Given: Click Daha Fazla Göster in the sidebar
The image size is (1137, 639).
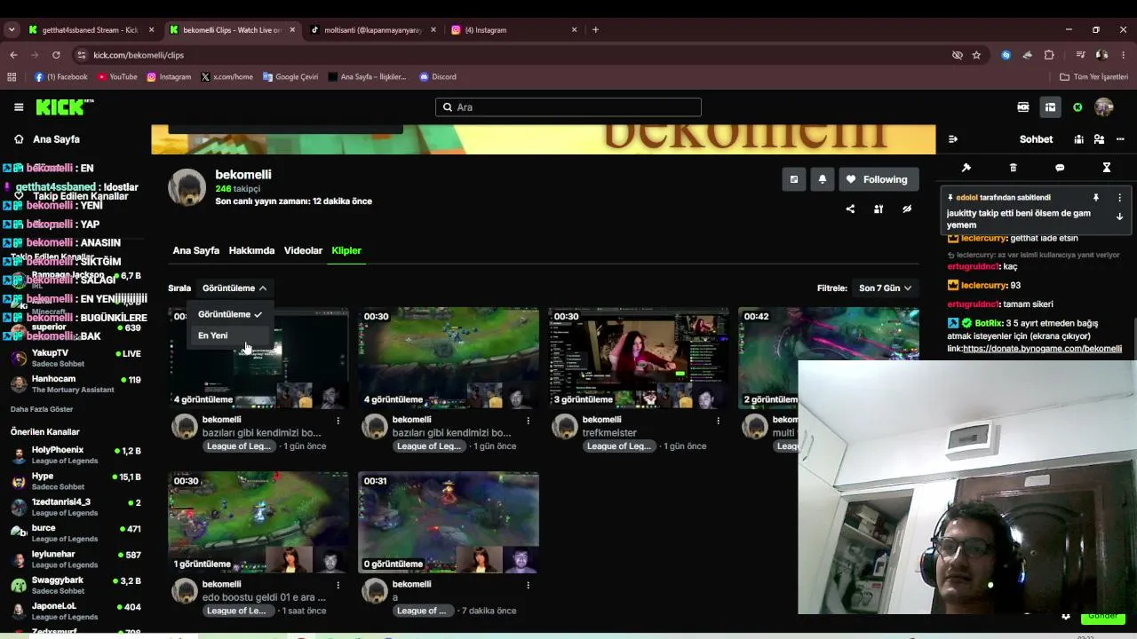Looking at the screenshot, I should click(42, 409).
